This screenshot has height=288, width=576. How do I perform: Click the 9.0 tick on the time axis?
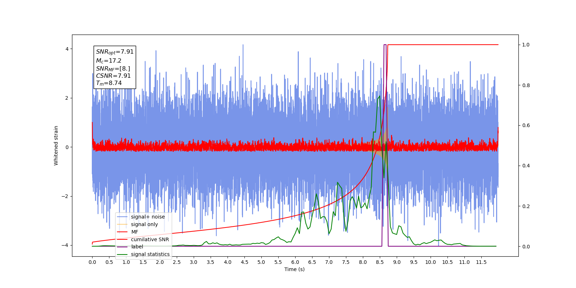[397, 262]
